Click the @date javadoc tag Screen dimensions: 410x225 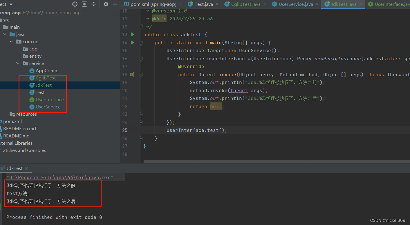[x=159, y=19]
